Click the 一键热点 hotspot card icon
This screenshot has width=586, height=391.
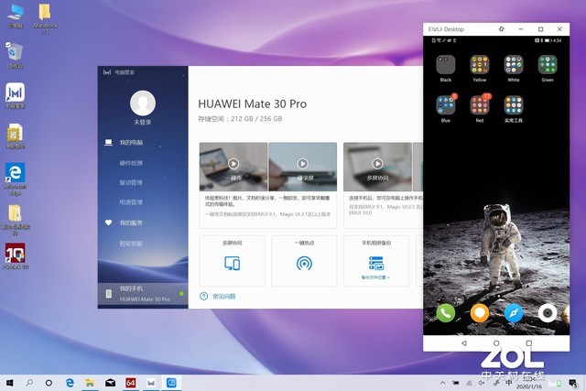tap(304, 263)
